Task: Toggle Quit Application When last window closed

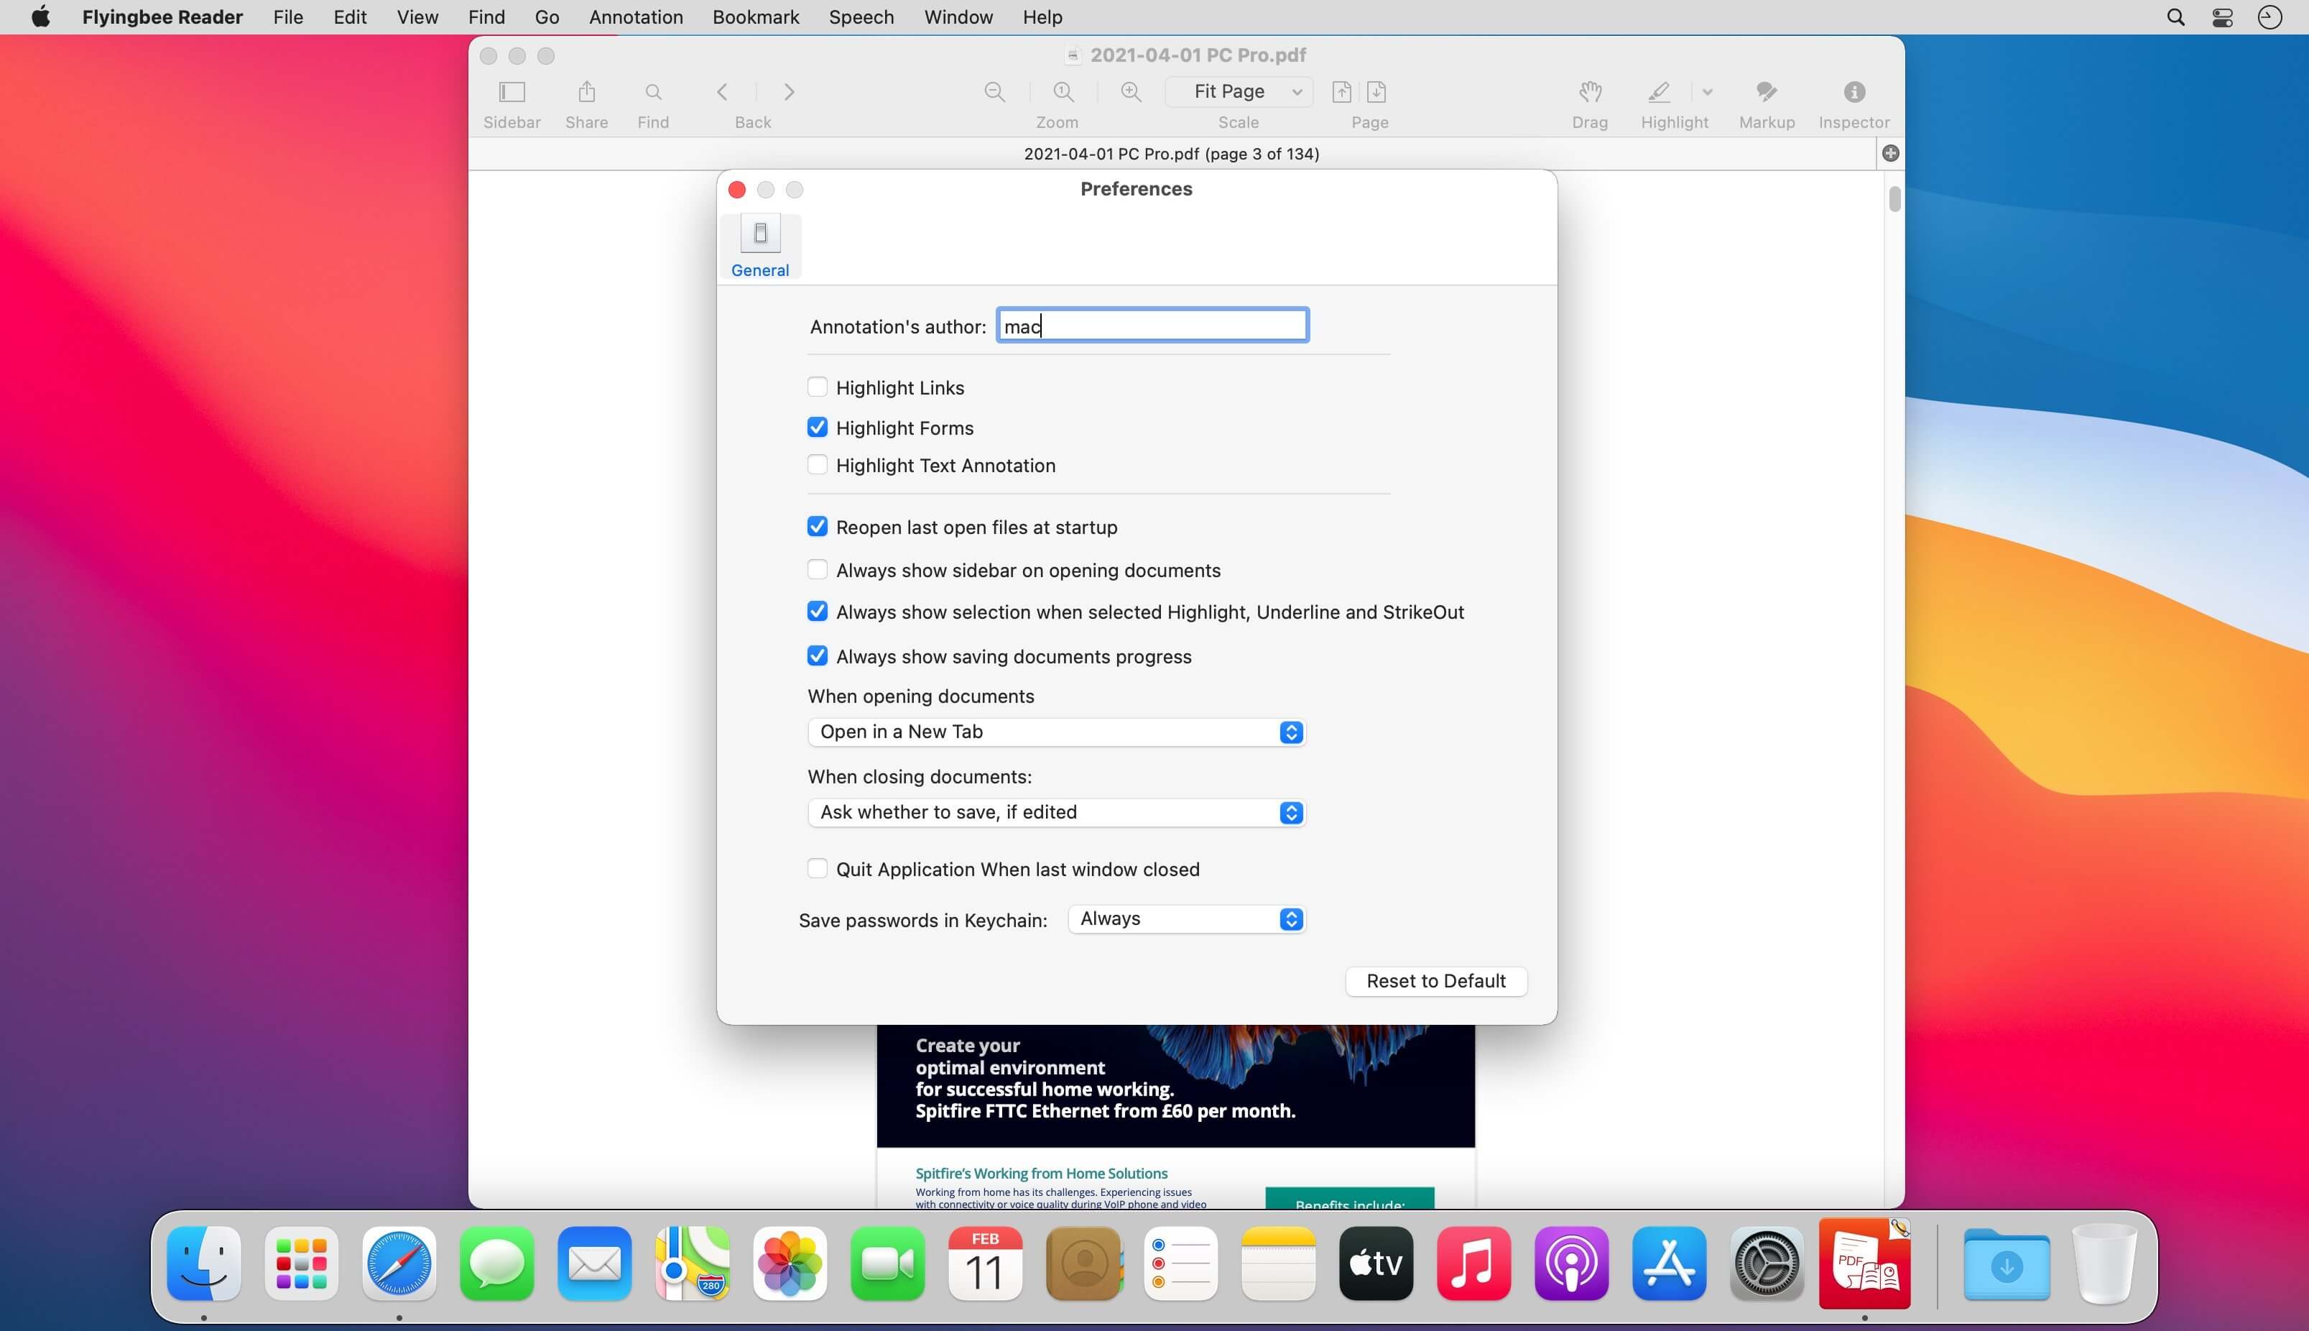Action: click(817, 868)
